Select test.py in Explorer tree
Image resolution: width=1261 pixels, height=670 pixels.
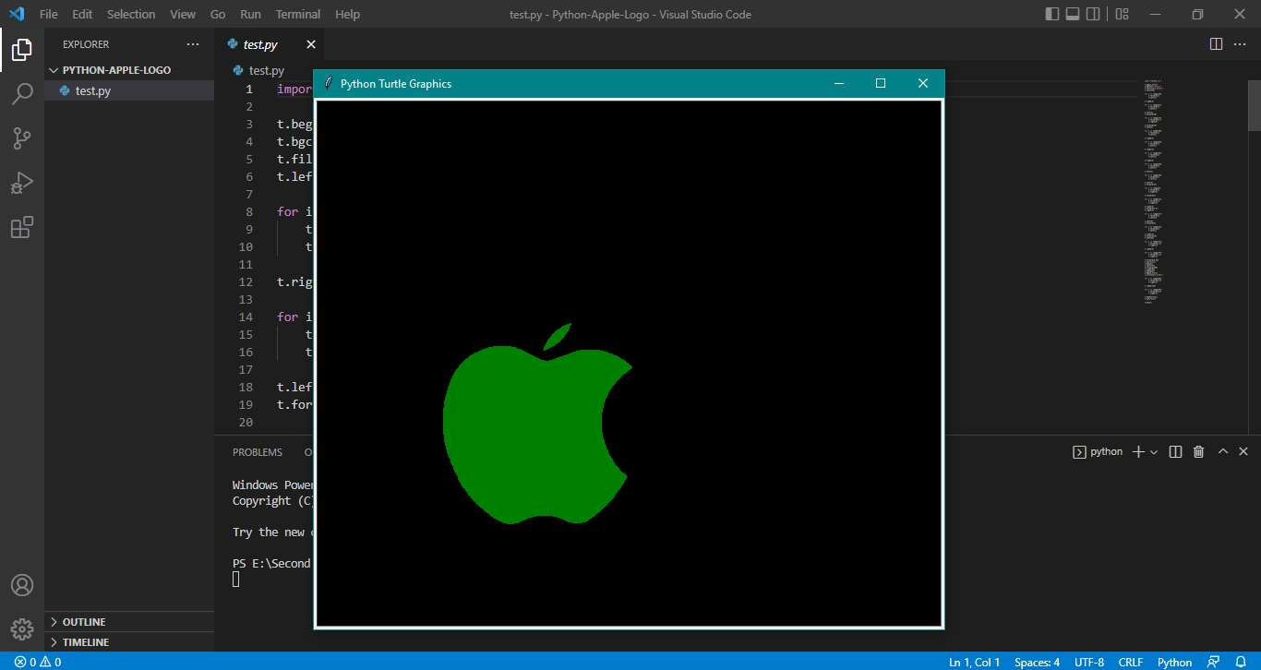coord(129,90)
